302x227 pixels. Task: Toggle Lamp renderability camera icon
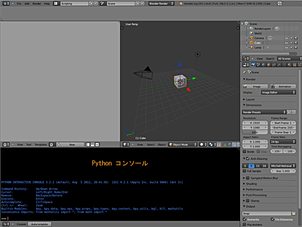(x=295, y=48)
